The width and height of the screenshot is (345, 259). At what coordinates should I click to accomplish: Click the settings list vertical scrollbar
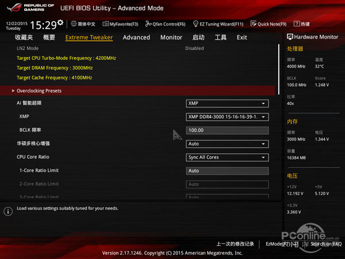(279, 70)
